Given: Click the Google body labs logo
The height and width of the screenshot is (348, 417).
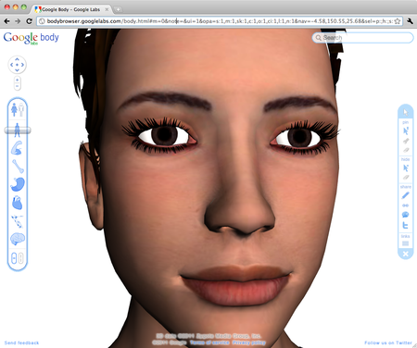Looking at the screenshot, I should (31, 38).
